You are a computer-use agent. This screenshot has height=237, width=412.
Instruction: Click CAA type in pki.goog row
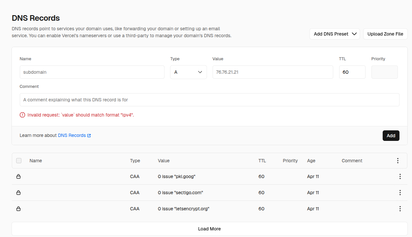(135, 176)
